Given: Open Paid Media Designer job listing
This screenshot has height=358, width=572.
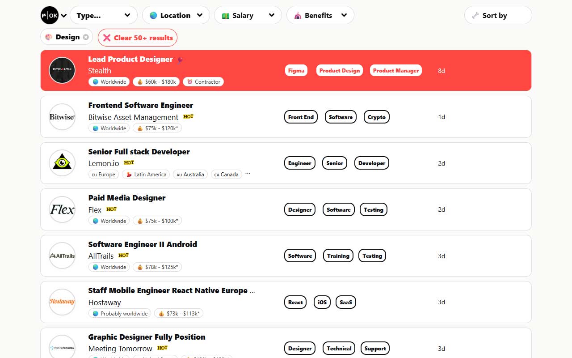Looking at the screenshot, I should tap(127, 198).
